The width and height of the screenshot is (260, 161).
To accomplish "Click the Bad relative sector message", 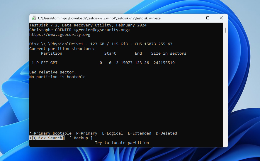I will (53, 72).
